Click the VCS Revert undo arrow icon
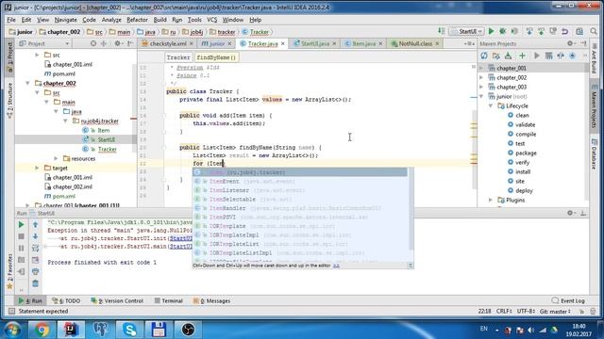This screenshot has width=604, height=339. 564,31
